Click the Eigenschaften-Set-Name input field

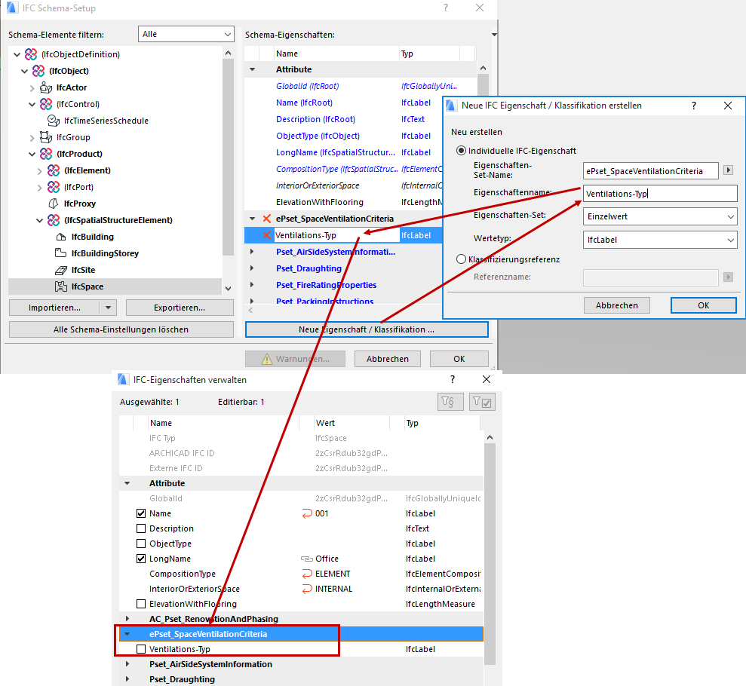click(650, 170)
